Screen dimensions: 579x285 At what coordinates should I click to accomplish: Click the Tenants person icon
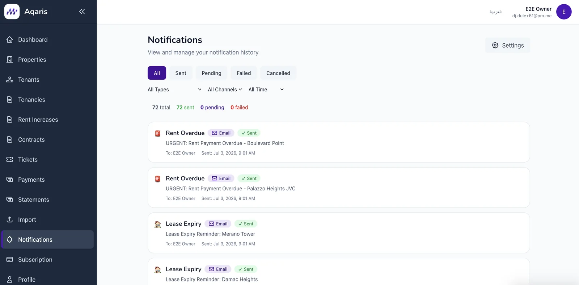coord(10,79)
